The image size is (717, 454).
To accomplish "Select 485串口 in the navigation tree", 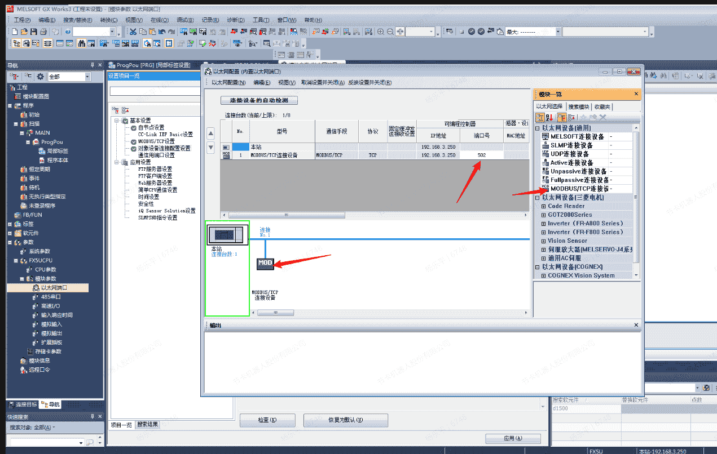I will 51,297.
